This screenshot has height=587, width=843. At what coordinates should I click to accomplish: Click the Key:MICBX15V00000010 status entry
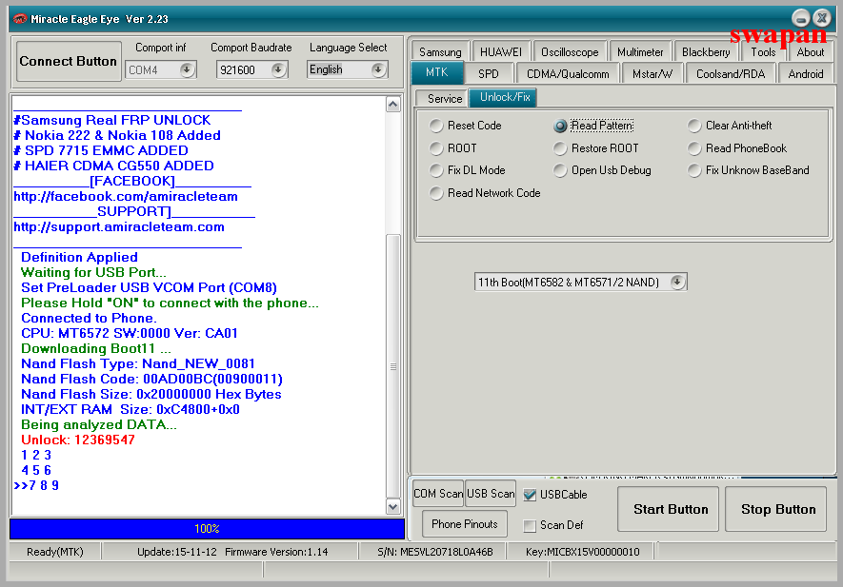tap(582, 552)
